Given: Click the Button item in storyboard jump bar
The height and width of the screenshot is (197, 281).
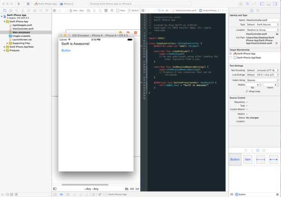Looking at the screenshot, I should coord(133,10).
